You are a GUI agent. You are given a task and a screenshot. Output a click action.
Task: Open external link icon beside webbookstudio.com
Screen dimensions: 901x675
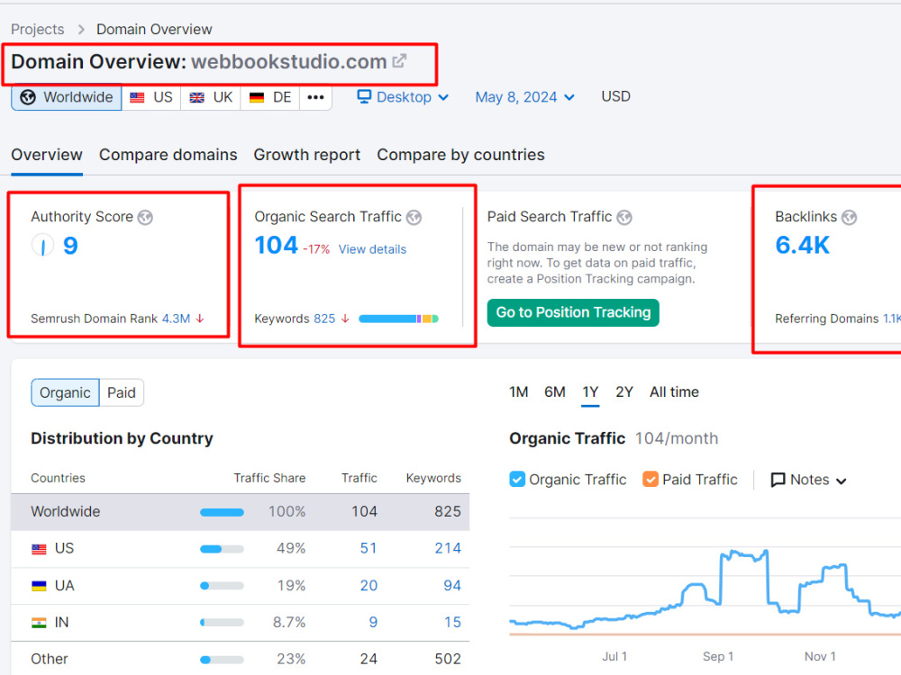click(399, 61)
